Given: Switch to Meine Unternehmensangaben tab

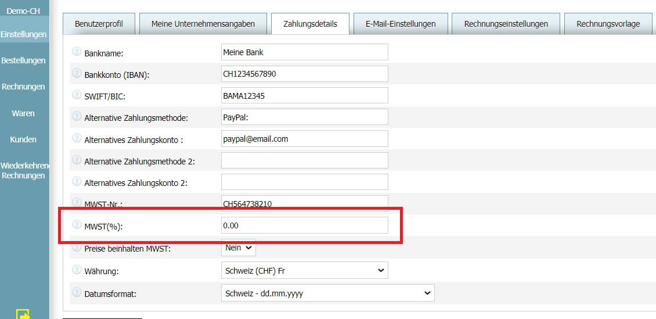Looking at the screenshot, I should click(x=203, y=24).
